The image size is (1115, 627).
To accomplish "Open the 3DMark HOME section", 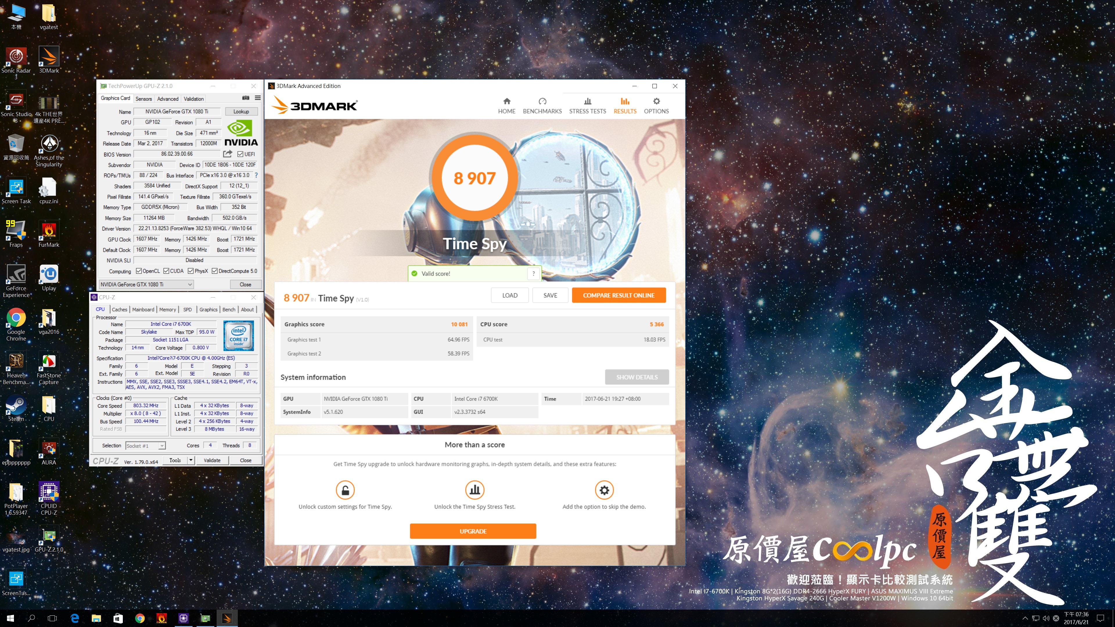I will pyautogui.click(x=506, y=106).
